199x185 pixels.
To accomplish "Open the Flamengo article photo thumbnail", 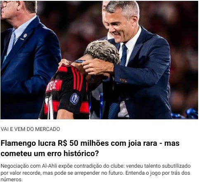I will click(x=99, y=60).
